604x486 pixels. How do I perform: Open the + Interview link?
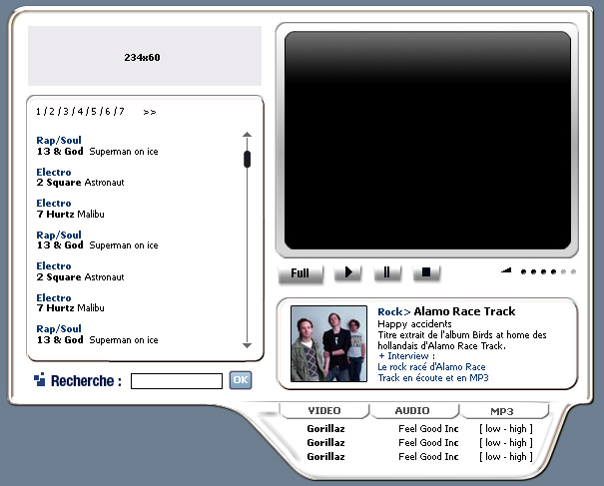tap(406, 356)
